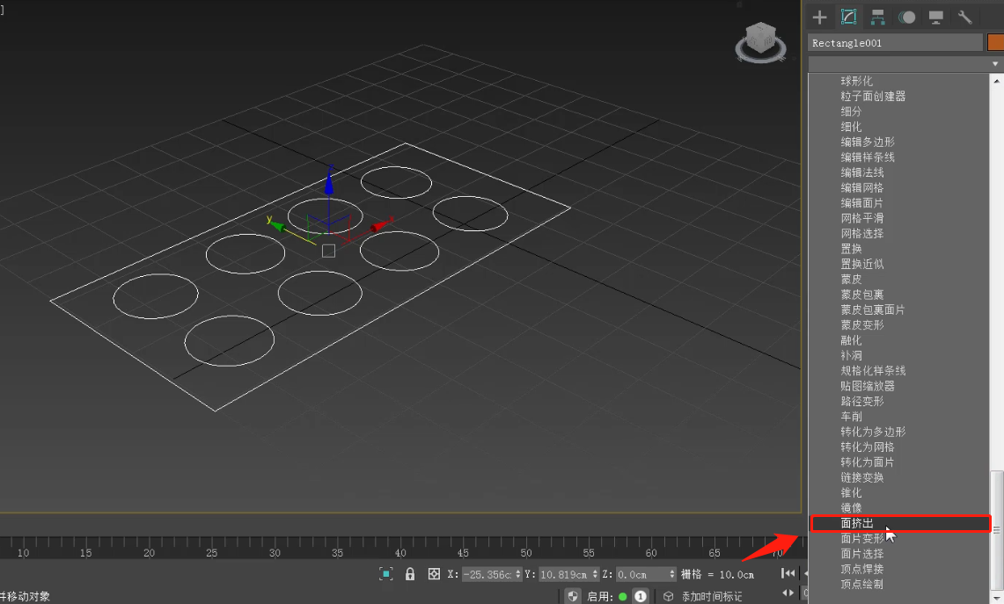This screenshot has height=604, width=1004.
Task: Open the Motion panel tab
Action: (906, 17)
